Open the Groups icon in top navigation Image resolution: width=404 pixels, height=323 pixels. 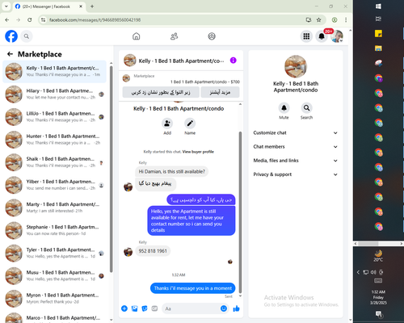point(212,36)
